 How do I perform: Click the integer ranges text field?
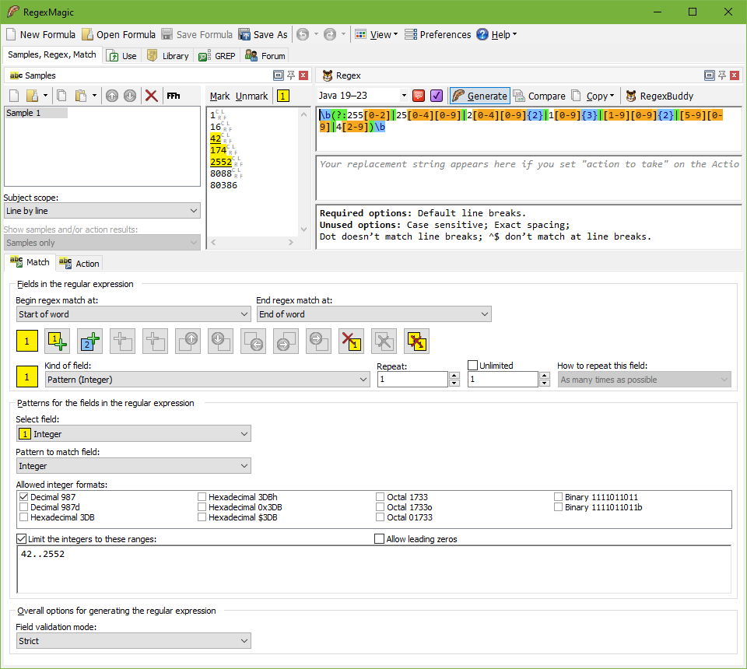point(373,569)
